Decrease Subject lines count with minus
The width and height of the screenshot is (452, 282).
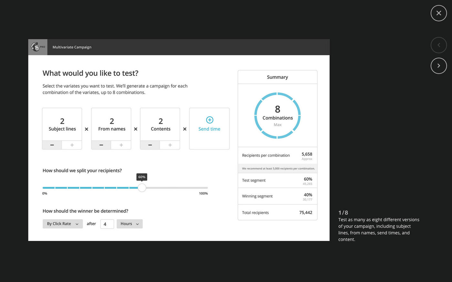tap(52, 145)
